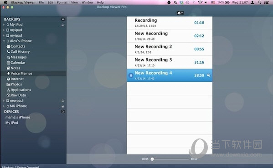Select mama's iPhone device
This screenshot has height=168, width=273.
click(18, 117)
